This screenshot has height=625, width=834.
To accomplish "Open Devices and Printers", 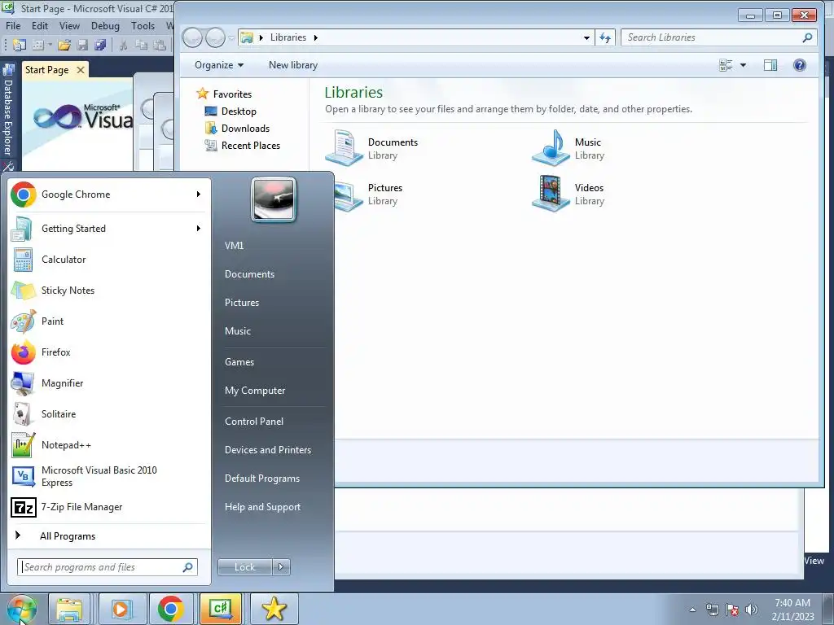I will 267,450.
